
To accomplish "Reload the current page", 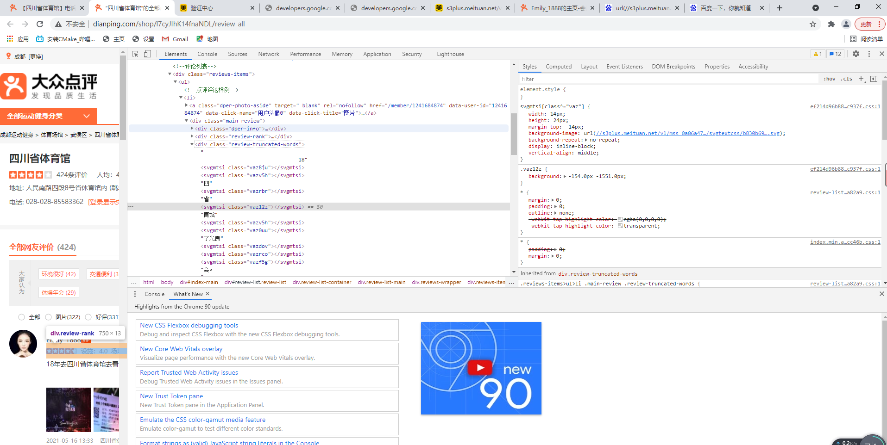I will tap(40, 24).
